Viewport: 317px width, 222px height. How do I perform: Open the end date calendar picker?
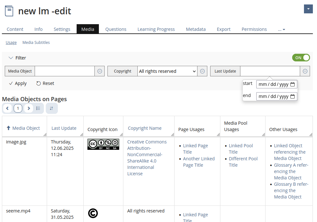(293, 96)
